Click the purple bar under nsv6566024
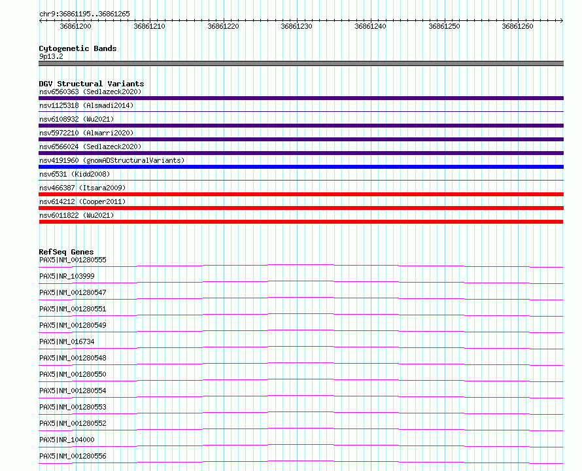Screen dimensions: 582x471 [301, 154]
